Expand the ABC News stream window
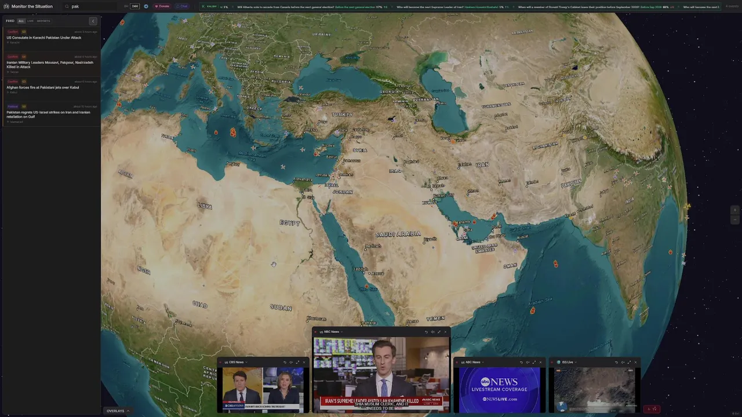The width and height of the screenshot is (742, 417). pos(534,362)
